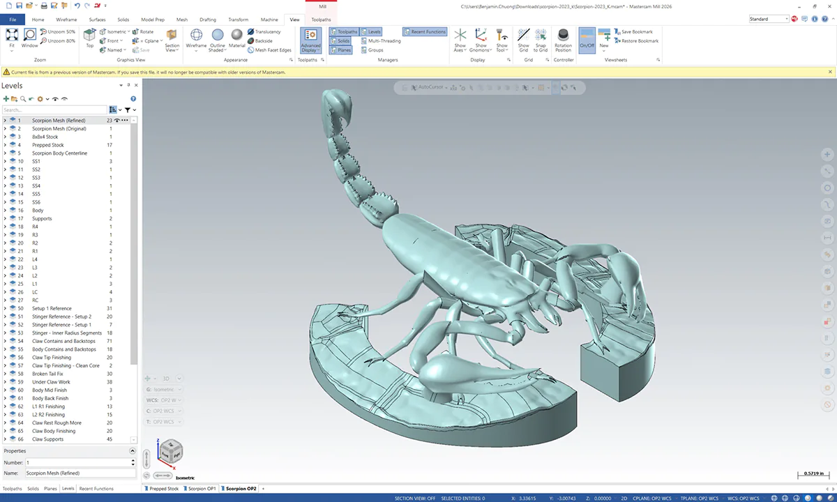Click the Unzoom 80% icon
The image size is (837, 502).
pos(44,41)
